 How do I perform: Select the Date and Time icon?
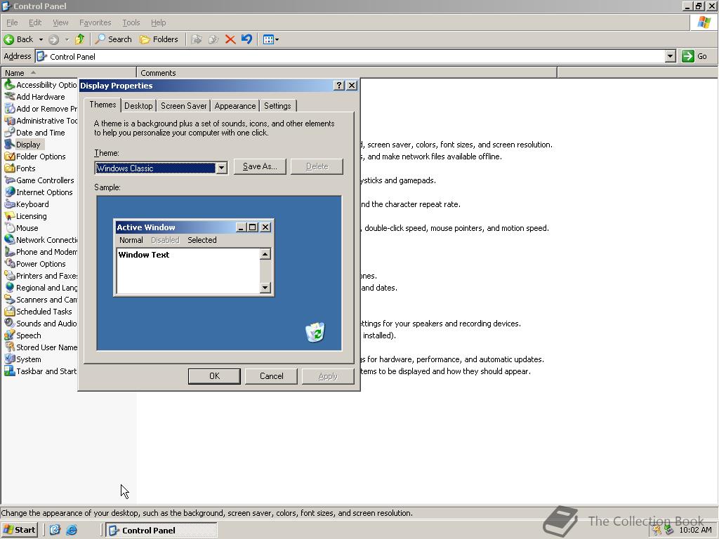coord(10,133)
